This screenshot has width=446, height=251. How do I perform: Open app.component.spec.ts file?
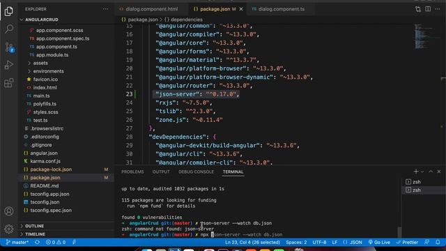click(63, 38)
